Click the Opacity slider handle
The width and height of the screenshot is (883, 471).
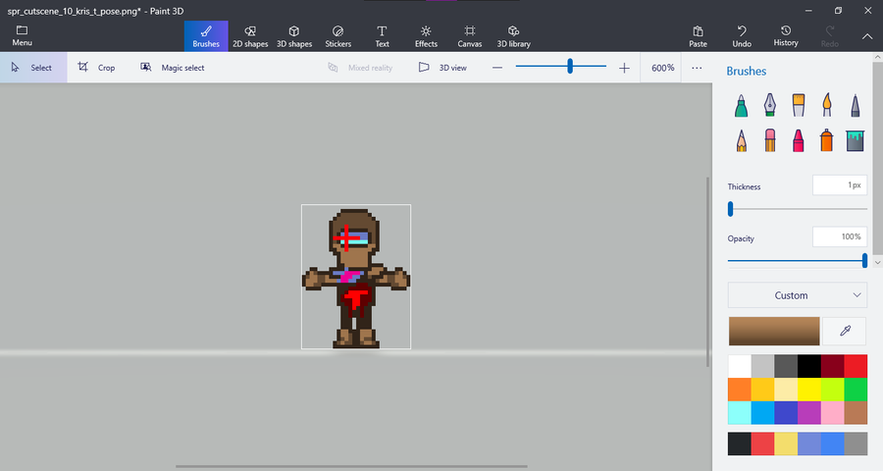point(864,260)
